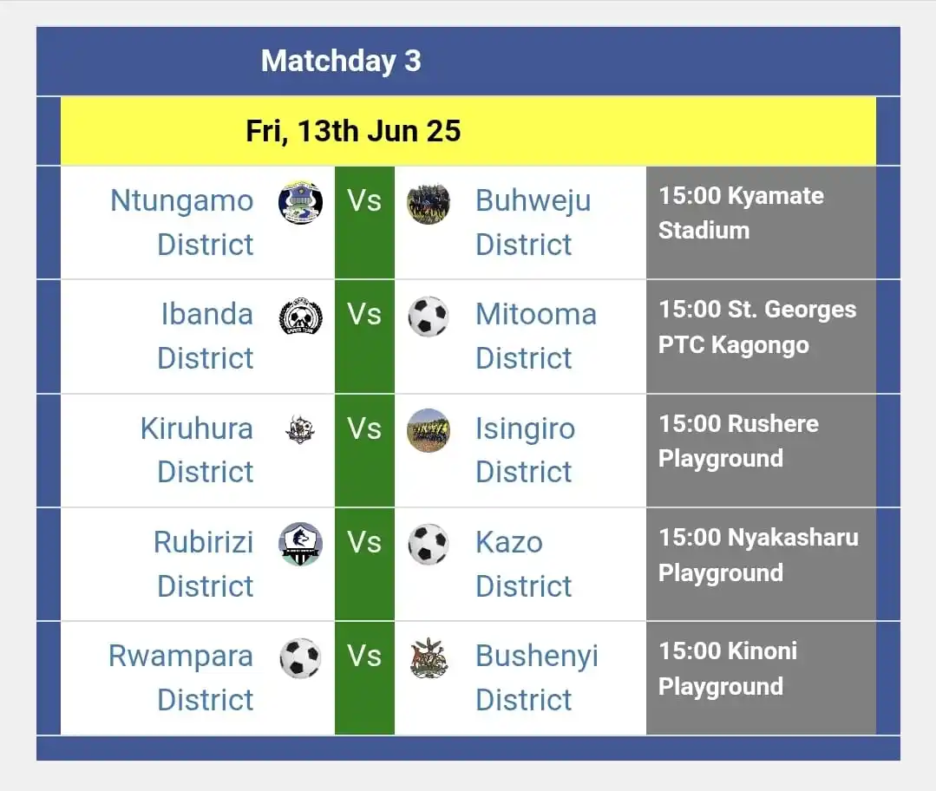Screen dimensions: 936x791
Task: Click the Buhweju District team photo icon
Action: click(429, 204)
